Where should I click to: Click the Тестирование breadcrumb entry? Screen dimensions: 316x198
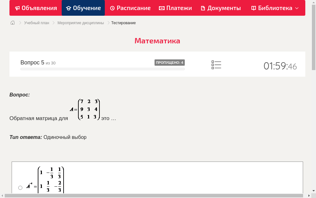123,23
